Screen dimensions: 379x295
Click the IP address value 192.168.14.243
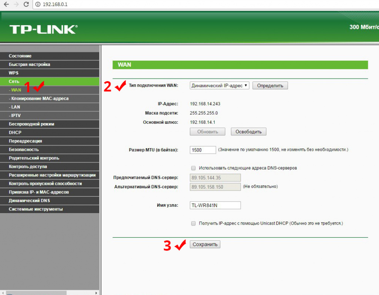coord(205,104)
